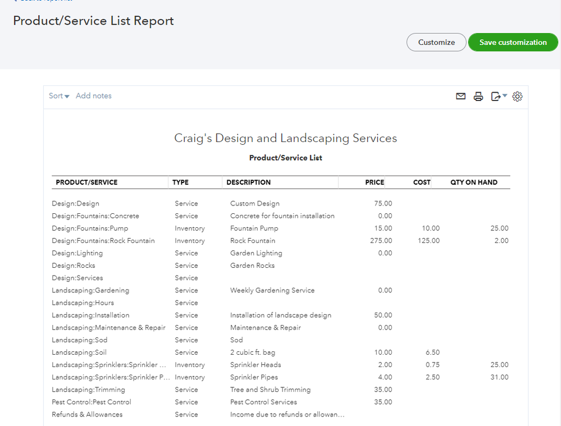561x426 pixels.
Task: Open the Design:Fountains:Pump row
Action: point(90,228)
